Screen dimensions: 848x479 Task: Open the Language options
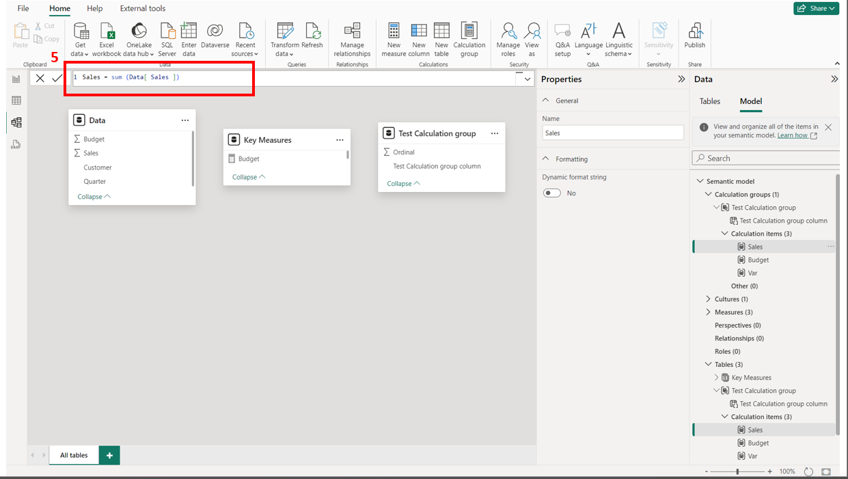coord(588,40)
